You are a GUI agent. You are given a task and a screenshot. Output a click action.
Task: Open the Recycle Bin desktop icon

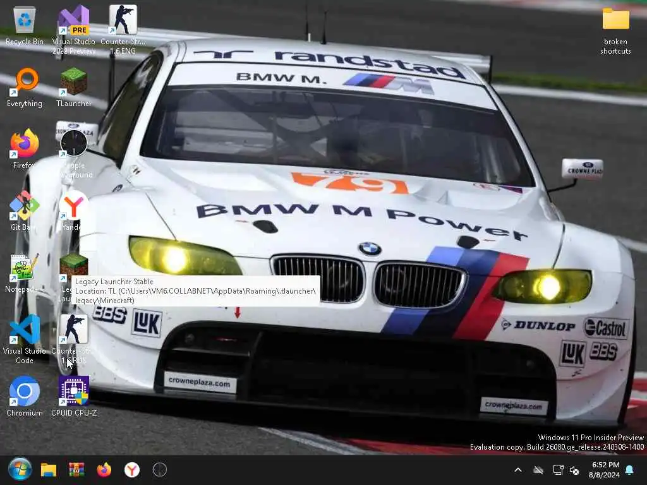click(25, 27)
